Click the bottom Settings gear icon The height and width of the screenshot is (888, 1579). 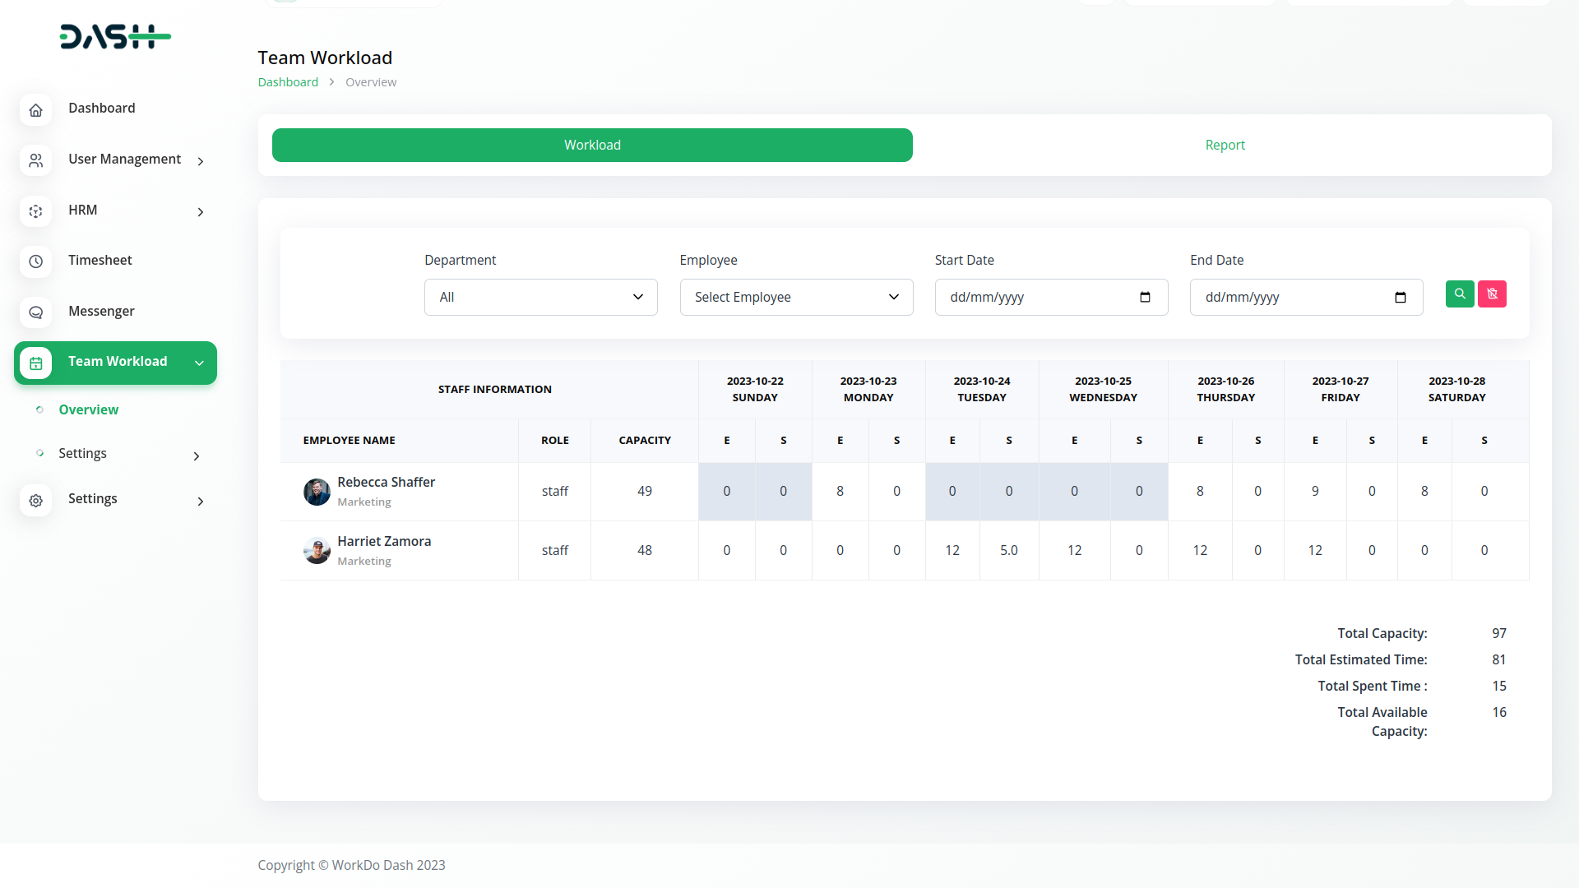coord(35,500)
